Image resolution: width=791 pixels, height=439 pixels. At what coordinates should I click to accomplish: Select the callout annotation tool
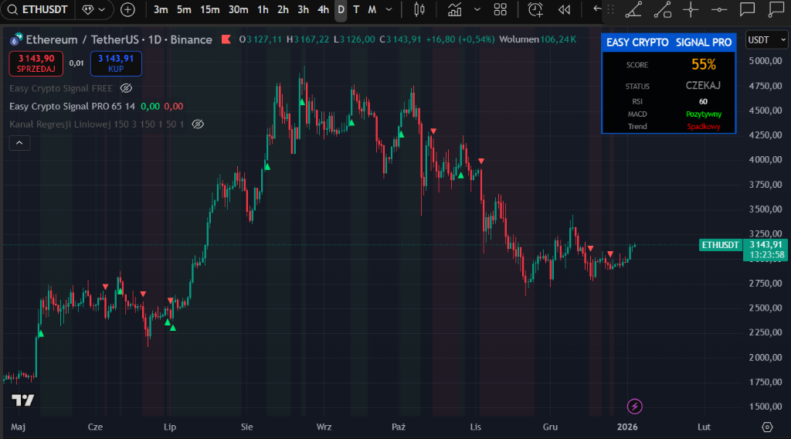click(777, 9)
